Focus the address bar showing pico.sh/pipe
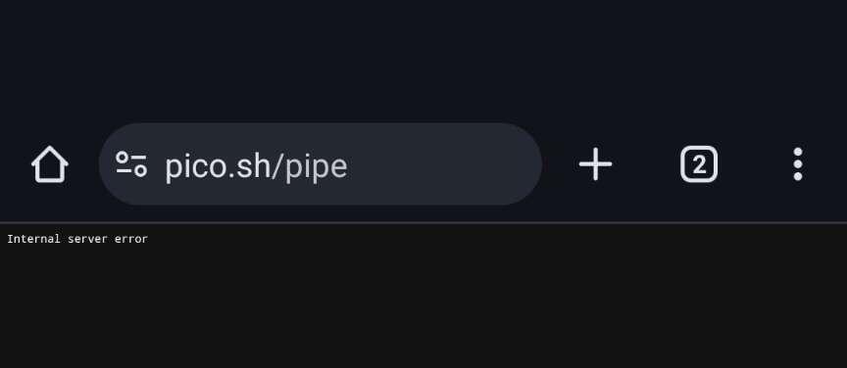 coord(320,164)
